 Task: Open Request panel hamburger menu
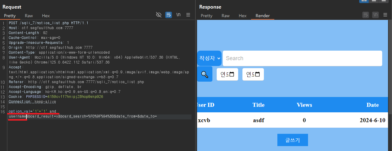pos(188,15)
